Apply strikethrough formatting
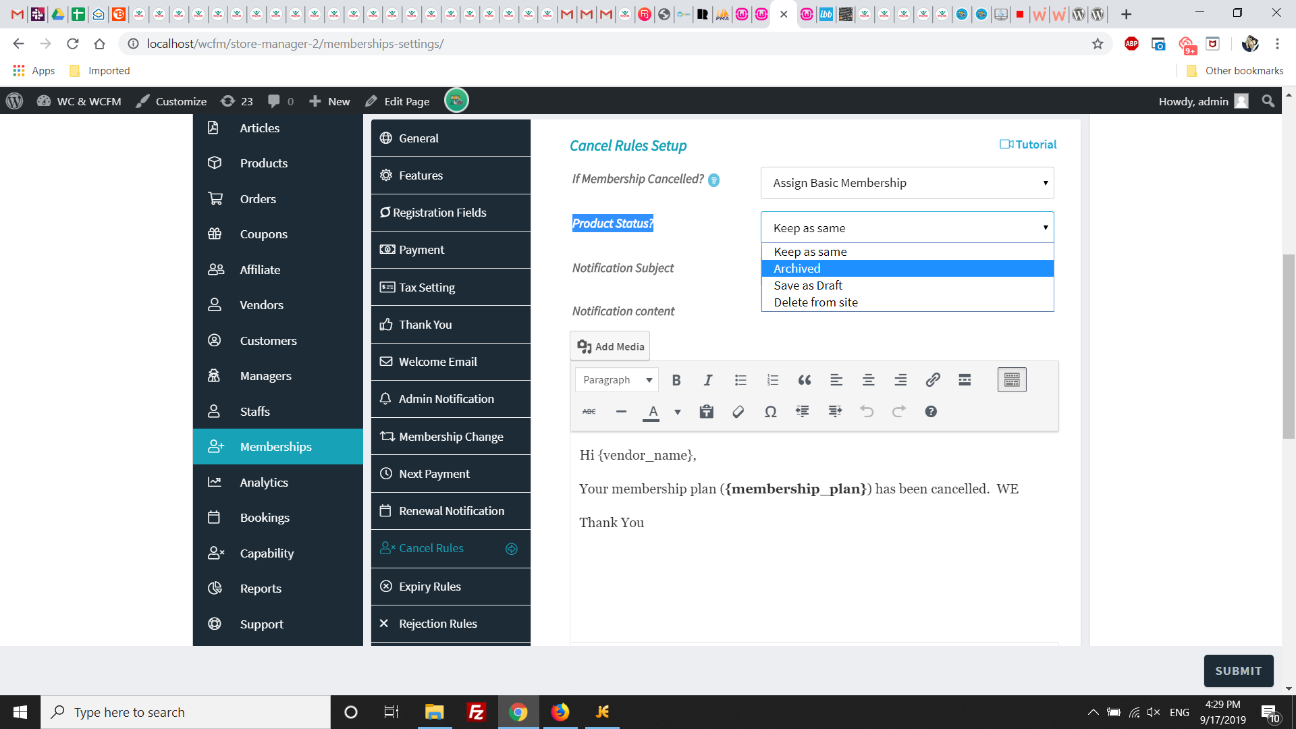 pos(589,412)
